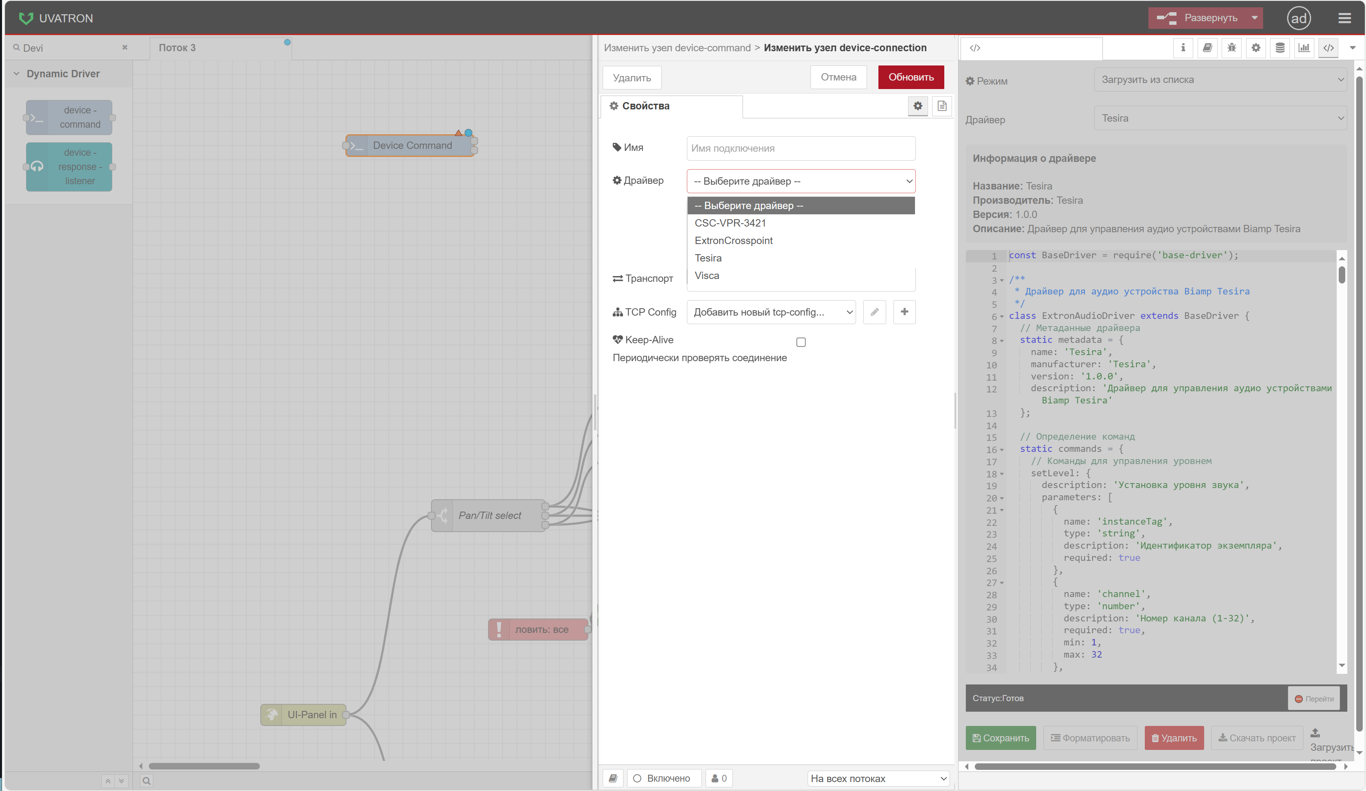
Task: Open the debug messages bug icon
Action: click(x=1231, y=48)
